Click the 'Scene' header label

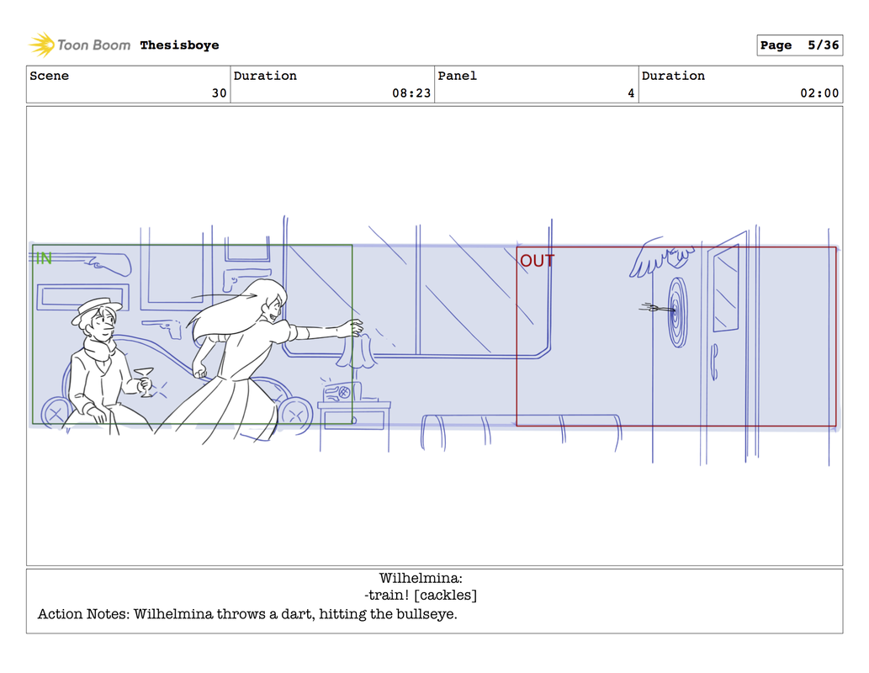(50, 76)
